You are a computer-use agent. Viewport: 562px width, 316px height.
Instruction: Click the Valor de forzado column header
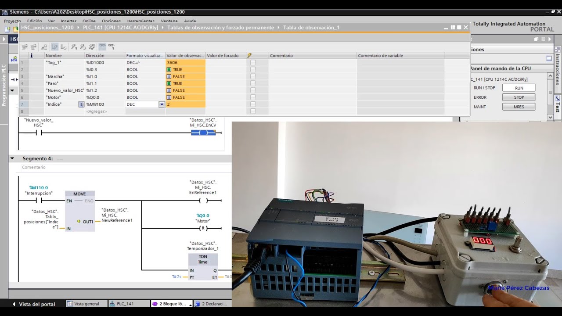pyautogui.click(x=226, y=56)
